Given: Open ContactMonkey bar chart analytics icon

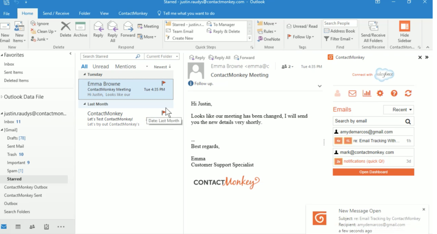Looking at the screenshot, I should pyautogui.click(x=367, y=94).
